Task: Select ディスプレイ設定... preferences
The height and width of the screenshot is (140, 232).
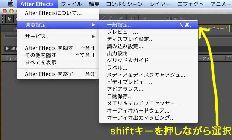Action: [149, 39]
